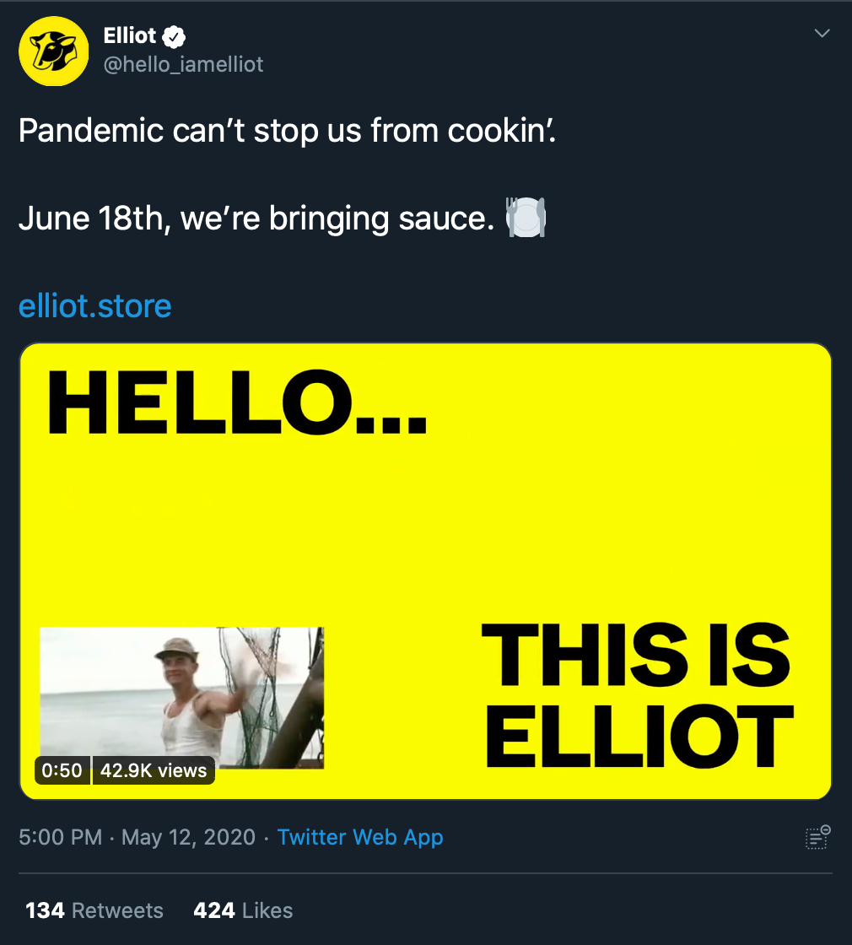Image resolution: width=852 pixels, height=945 pixels.
Task: Click the hidden replies icon below video
Action: [x=818, y=836]
